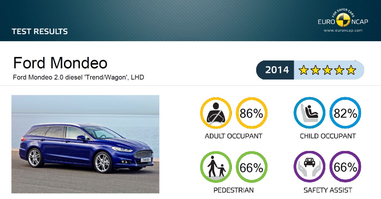Click the PEDESTRIAN label
381x199 pixels.
click(x=234, y=190)
